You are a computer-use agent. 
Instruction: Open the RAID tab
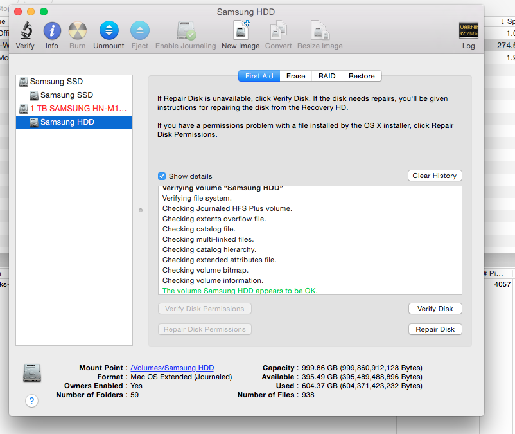tap(327, 76)
